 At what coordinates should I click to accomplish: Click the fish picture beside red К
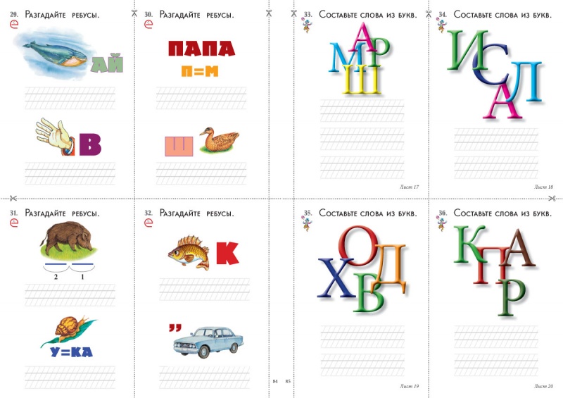click(189, 252)
